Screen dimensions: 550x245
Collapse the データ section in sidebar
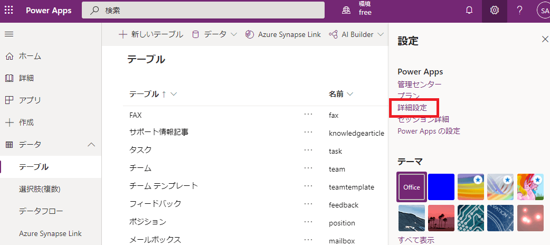91,145
